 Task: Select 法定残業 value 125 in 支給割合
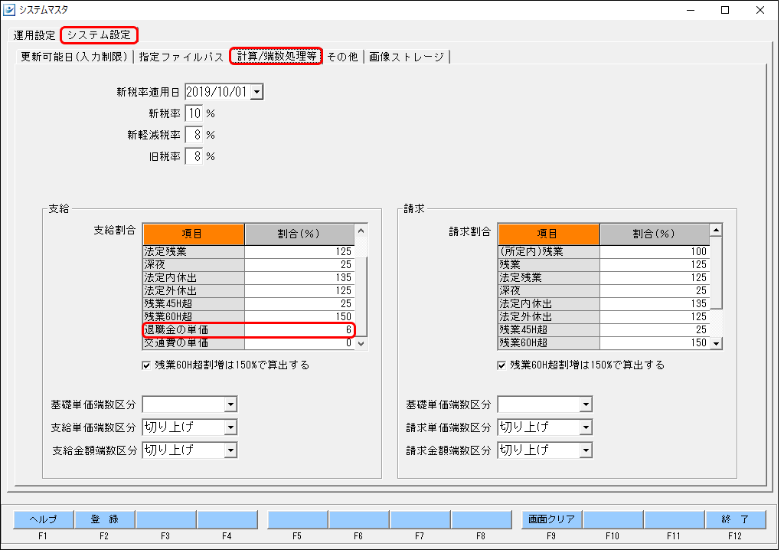[299, 252]
